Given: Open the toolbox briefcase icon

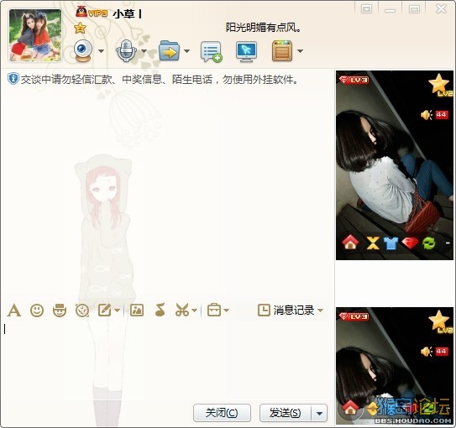Looking at the screenshot, I should [214, 310].
